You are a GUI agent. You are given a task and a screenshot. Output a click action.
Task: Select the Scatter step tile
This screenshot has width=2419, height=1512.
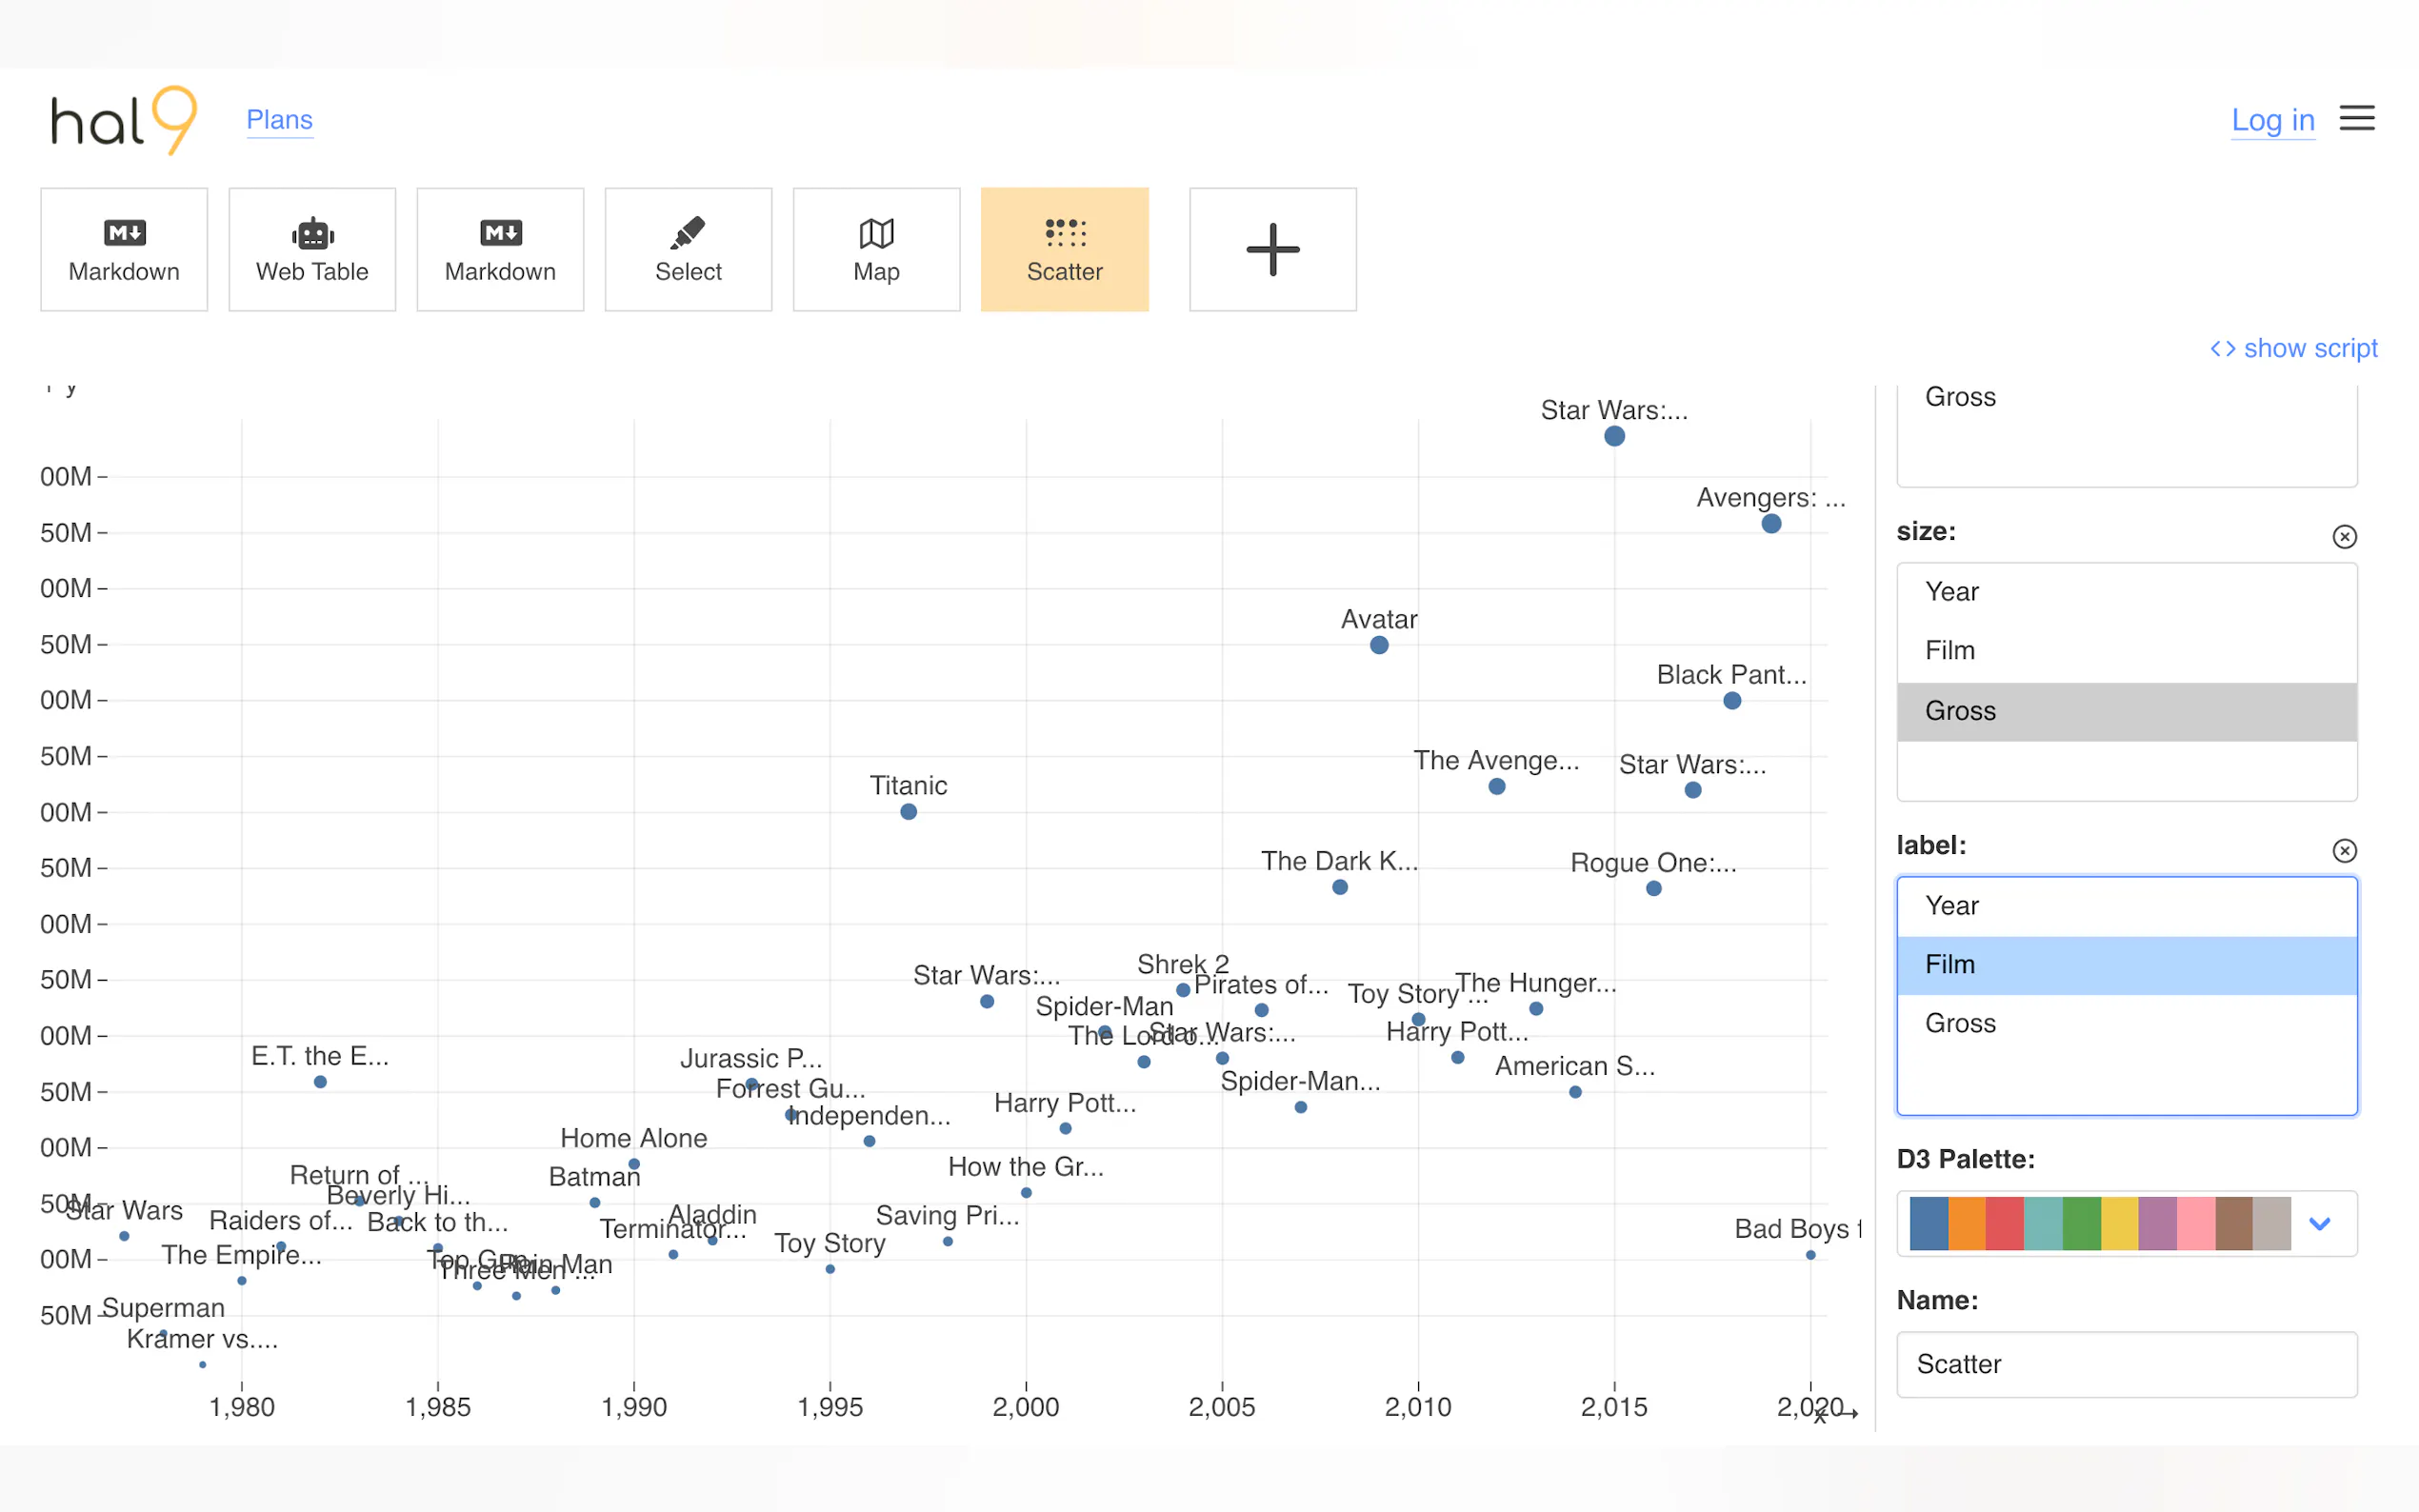1064,249
